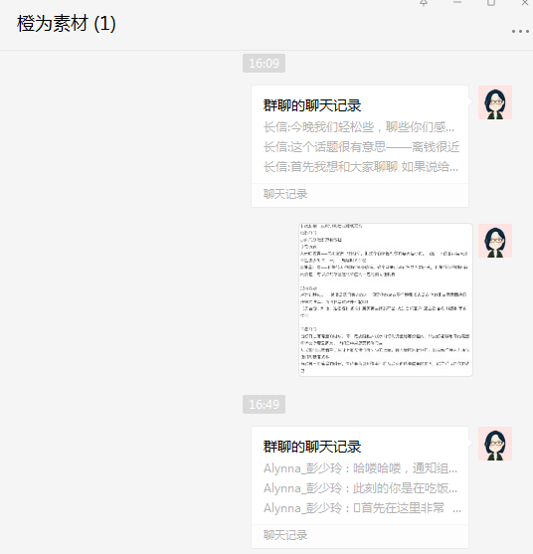Close the chat window

(525, 3)
